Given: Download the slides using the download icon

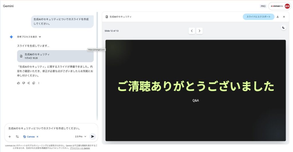Looking at the screenshot, I should 278,17.
